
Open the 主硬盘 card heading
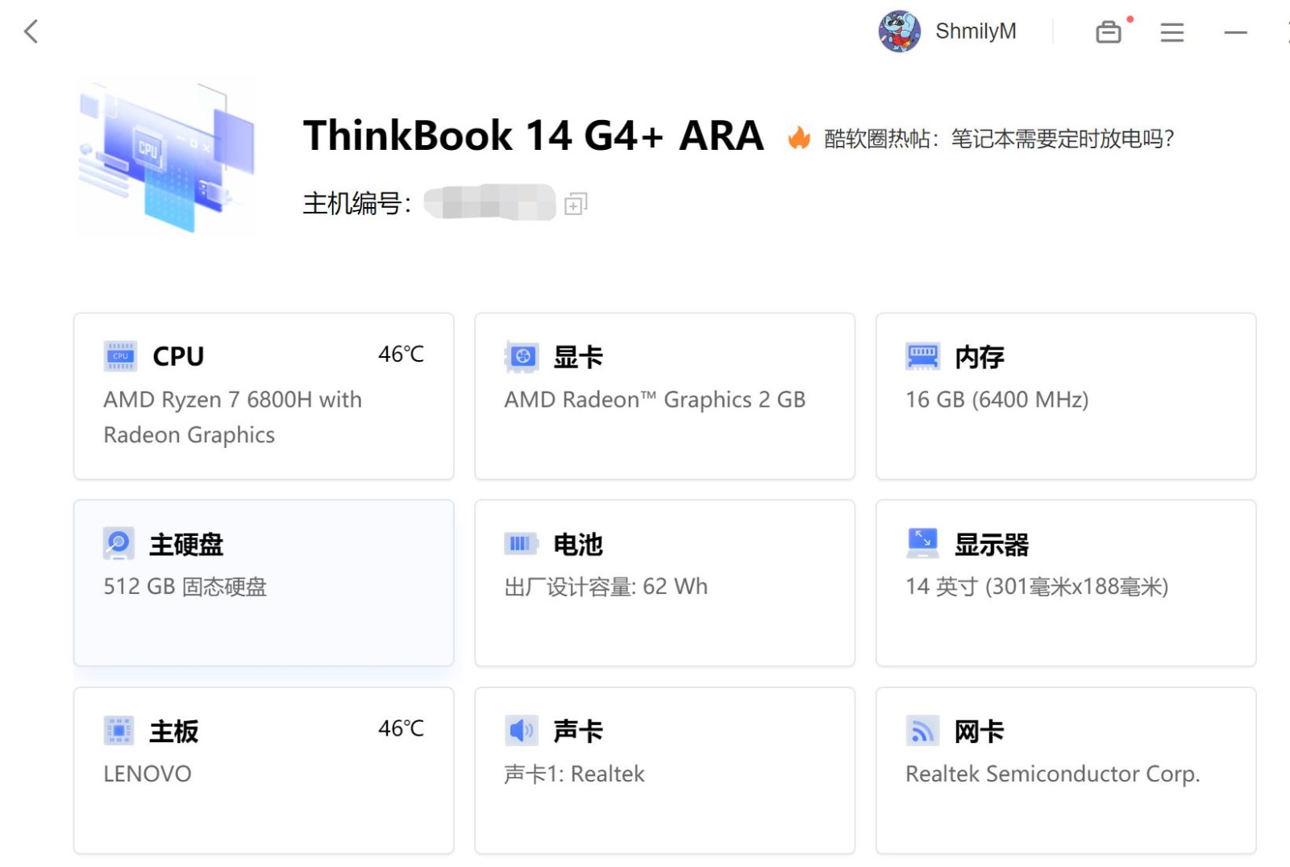click(x=186, y=545)
